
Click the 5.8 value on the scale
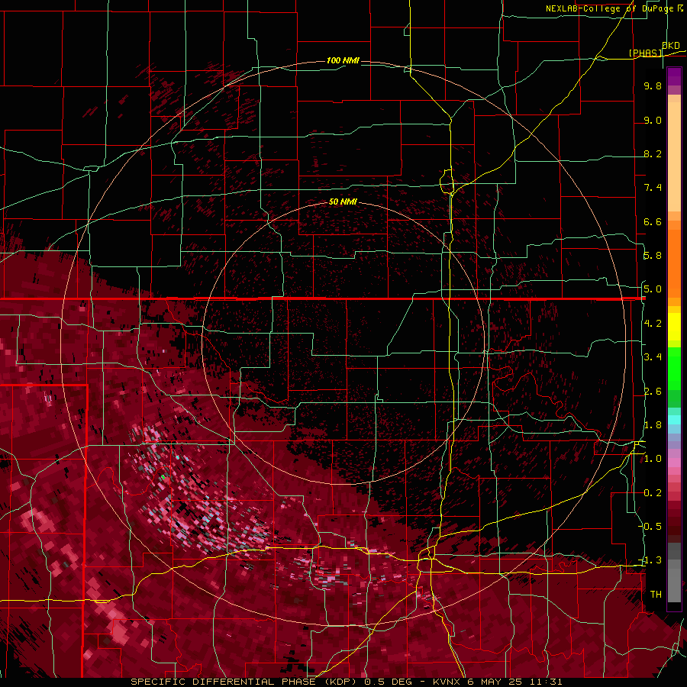click(x=653, y=256)
